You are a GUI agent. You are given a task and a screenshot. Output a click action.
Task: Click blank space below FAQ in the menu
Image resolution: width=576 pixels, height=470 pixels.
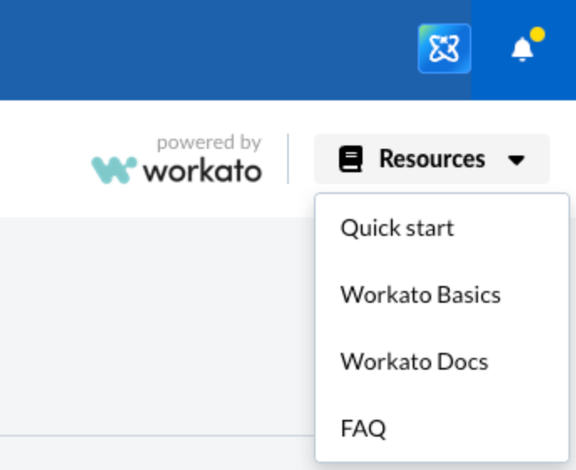[x=442, y=454]
